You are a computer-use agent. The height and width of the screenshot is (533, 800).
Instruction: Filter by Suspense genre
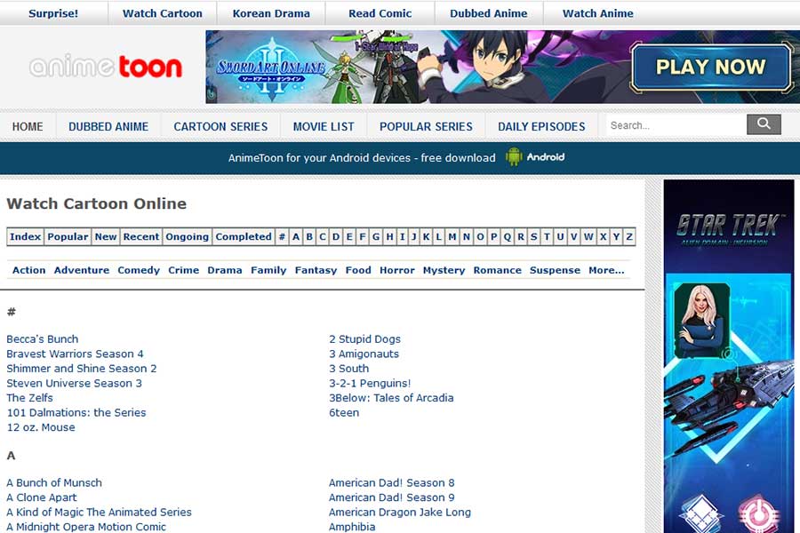tap(555, 270)
